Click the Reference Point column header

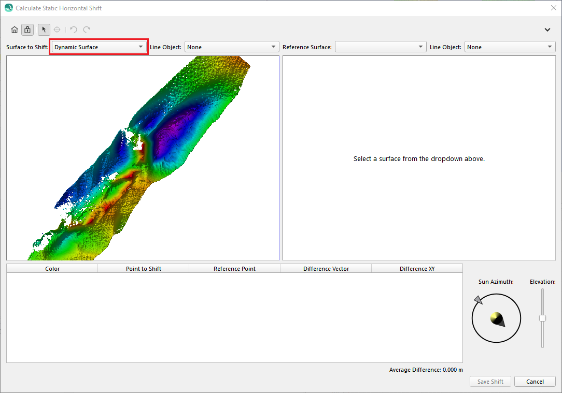(234, 269)
